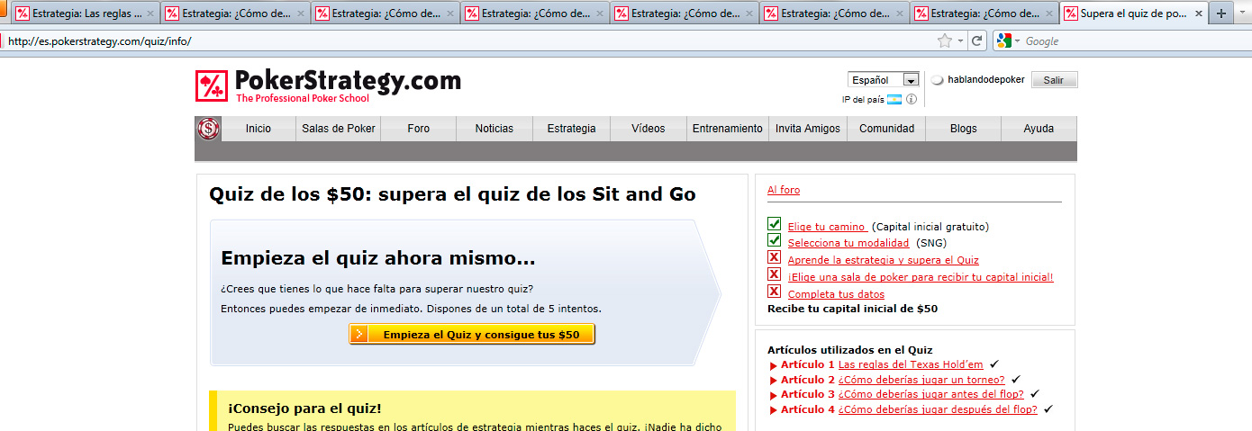Open Invita Amigos menu item

[808, 129]
